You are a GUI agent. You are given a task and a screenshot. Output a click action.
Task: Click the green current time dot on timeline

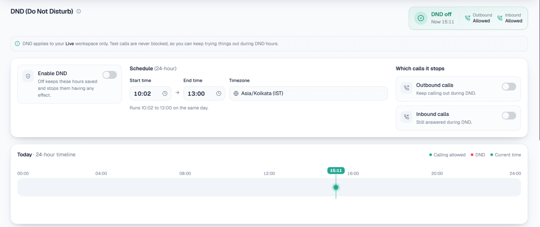pos(336,187)
